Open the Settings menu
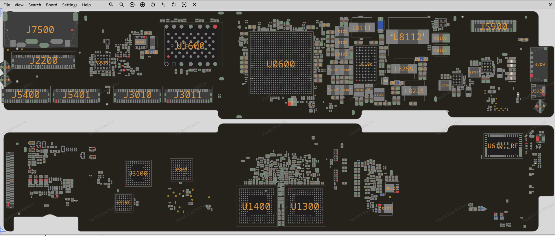The width and height of the screenshot is (555, 236). pos(70,5)
